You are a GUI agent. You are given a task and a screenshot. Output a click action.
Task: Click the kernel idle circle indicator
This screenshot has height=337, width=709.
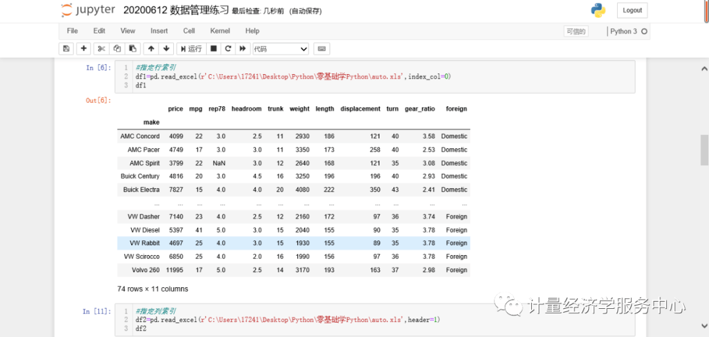tap(645, 31)
